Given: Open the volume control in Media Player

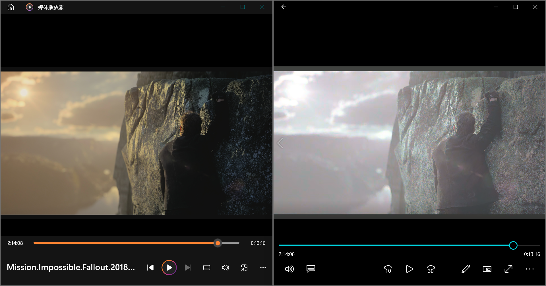Looking at the screenshot, I should (x=226, y=268).
